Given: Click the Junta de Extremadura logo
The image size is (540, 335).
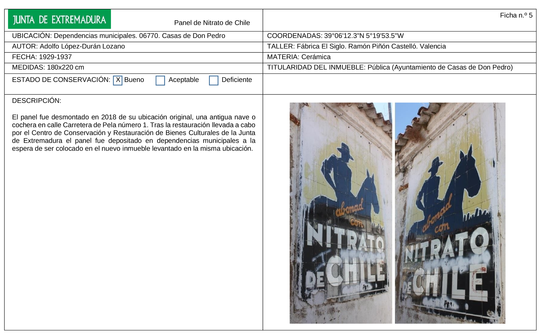Looking at the screenshot, I should [x=59, y=19].
